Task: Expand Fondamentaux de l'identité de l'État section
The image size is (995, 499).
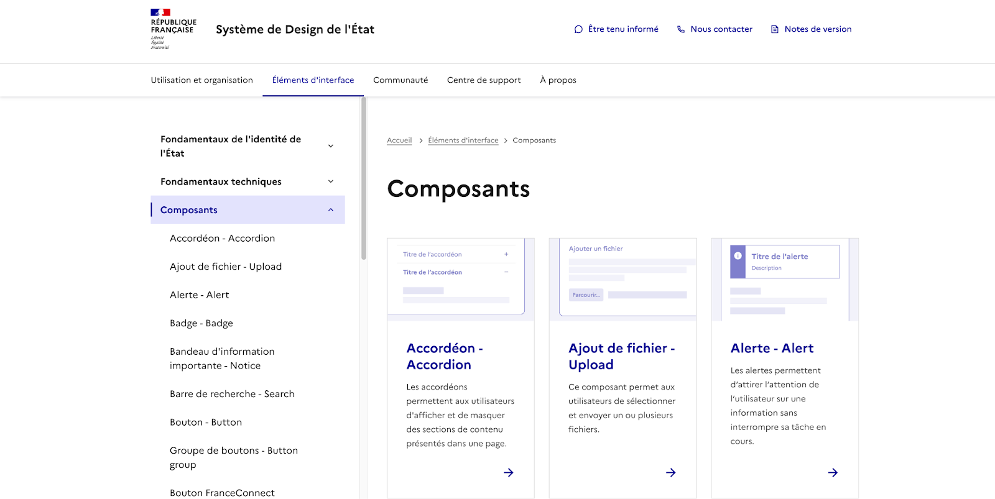Action: pyautogui.click(x=331, y=146)
